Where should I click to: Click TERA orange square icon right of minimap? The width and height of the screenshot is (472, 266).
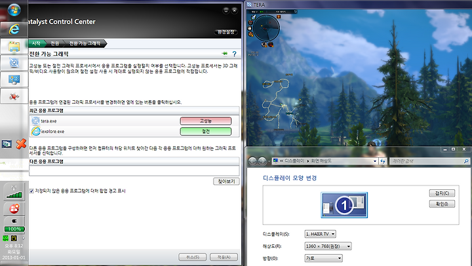279,16
